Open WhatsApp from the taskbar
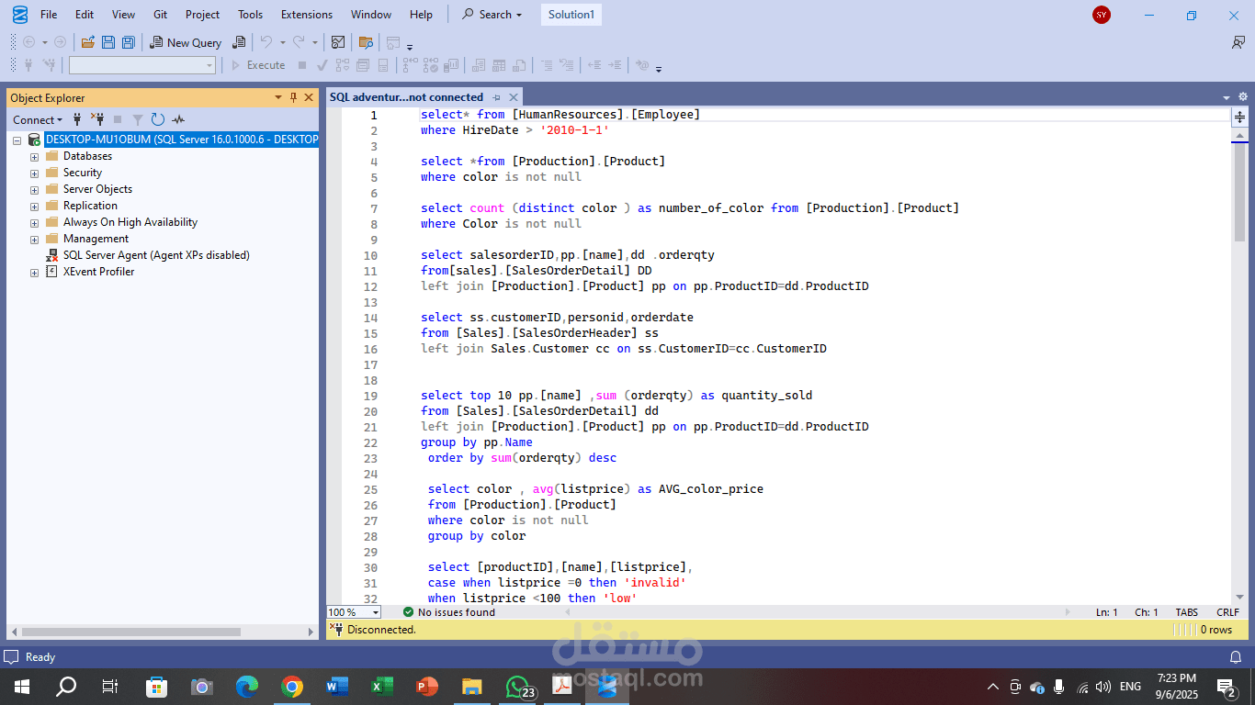Viewport: 1255px width, 705px height. click(x=518, y=687)
